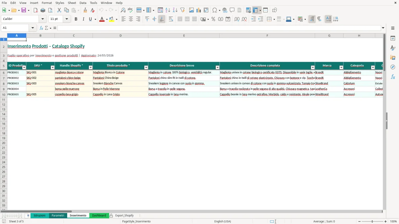Switch to the Istruzioni sheet tab
Image resolution: width=399 pixels, height=224 pixels.
coord(40,216)
